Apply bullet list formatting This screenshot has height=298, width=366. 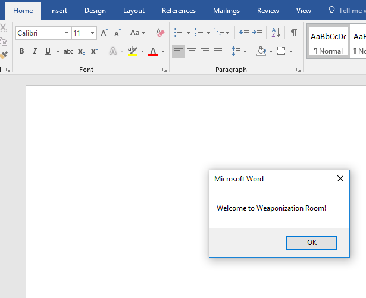click(x=179, y=33)
